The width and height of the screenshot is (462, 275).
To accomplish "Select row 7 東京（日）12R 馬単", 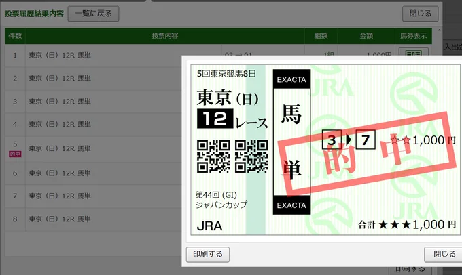I will coord(60,196).
